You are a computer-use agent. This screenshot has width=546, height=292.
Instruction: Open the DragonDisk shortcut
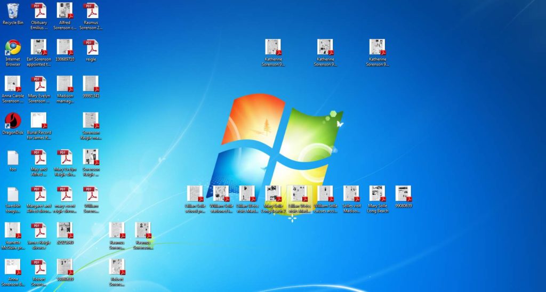[x=13, y=120]
